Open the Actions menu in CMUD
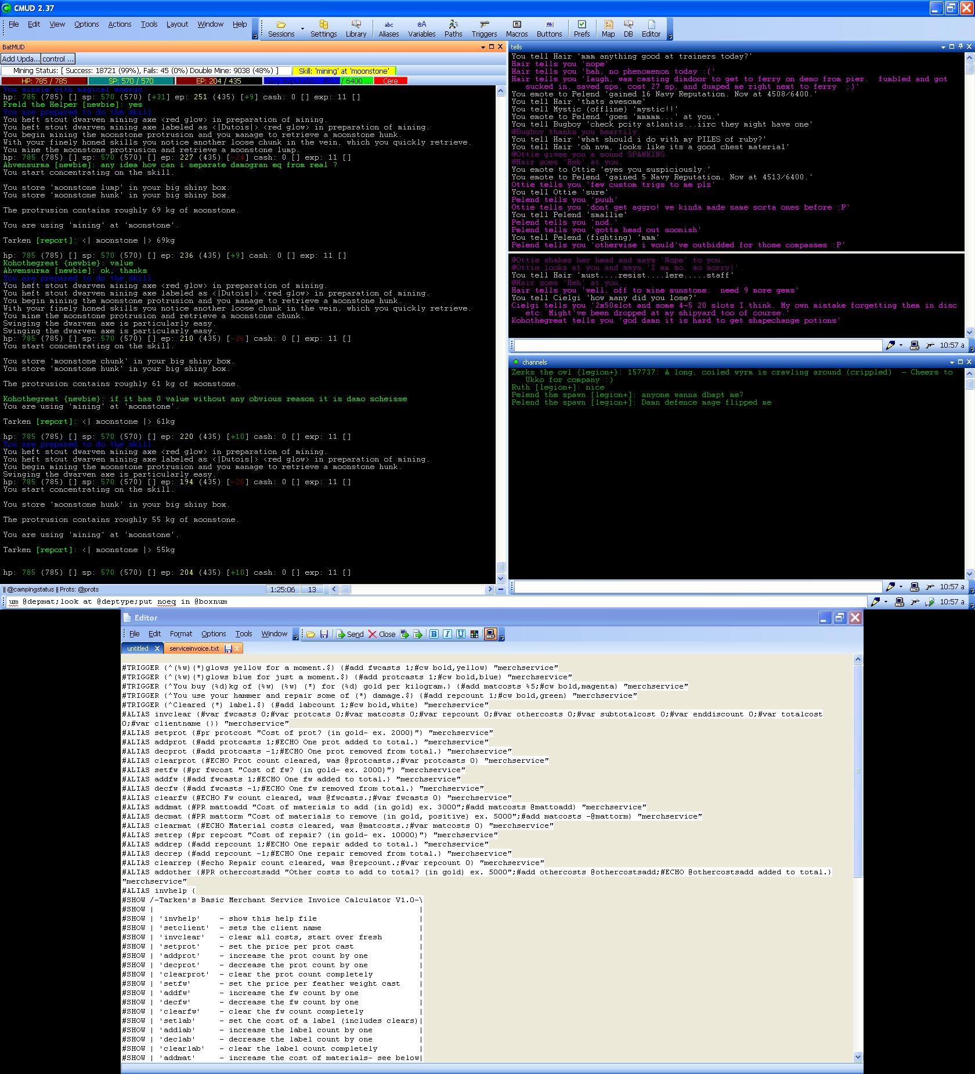This screenshot has width=975, height=1074. pyautogui.click(x=120, y=24)
